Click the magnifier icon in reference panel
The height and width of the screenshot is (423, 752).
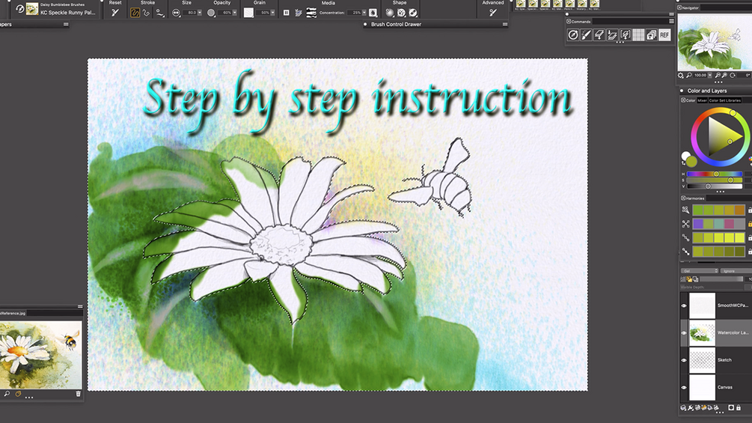(7, 395)
